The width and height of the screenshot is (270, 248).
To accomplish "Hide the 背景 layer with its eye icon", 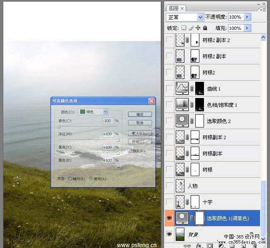I will tap(169, 234).
